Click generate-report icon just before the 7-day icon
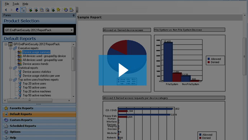Image resolution: width=248 pixels, height=140 pixels. point(36,10)
